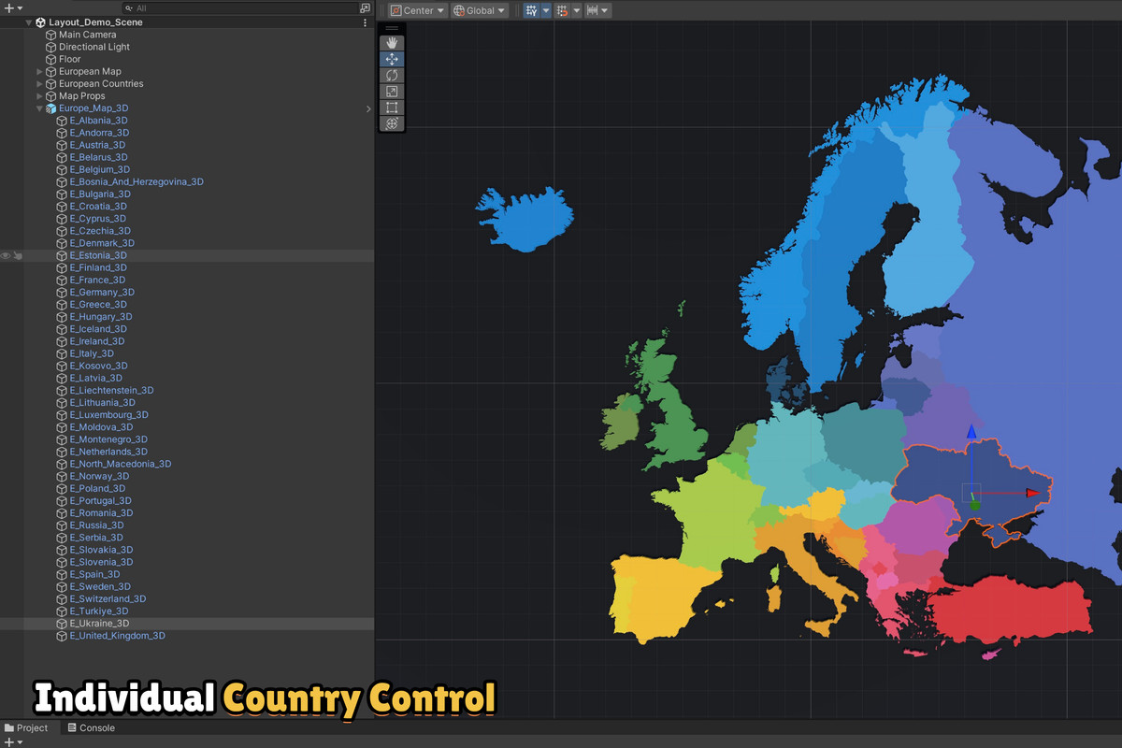Image resolution: width=1122 pixels, height=748 pixels.
Task: Click the tools overlay drag handle
Action: (x=392, y=29)
